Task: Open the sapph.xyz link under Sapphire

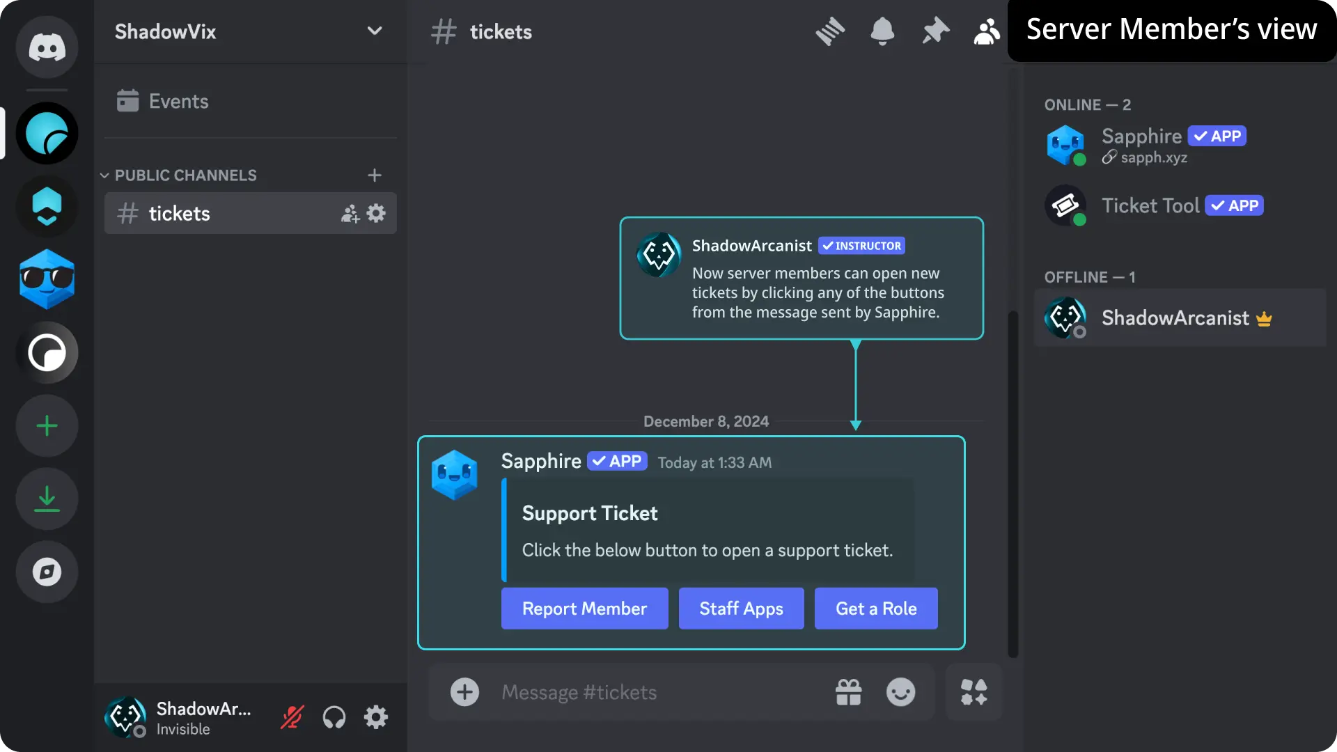Action: pos(1153,158)
